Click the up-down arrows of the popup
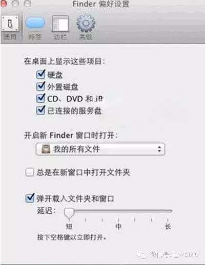The width and height of the screenshot is (205, 265). coord(159,149)
